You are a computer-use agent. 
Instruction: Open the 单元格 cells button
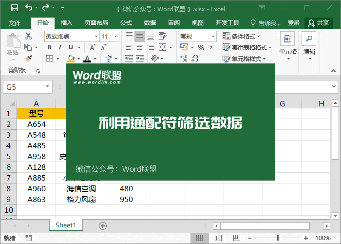287,46
